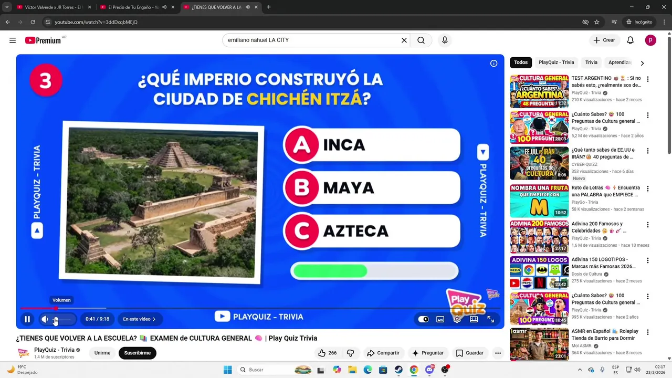Viewport: 672px width, 378px height.
Task: Select the Todos filter chip
Action: point(521,62)
